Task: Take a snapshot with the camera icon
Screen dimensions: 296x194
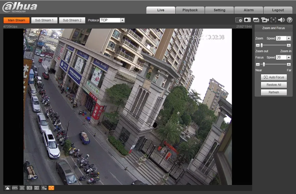Action: point(247,20)
